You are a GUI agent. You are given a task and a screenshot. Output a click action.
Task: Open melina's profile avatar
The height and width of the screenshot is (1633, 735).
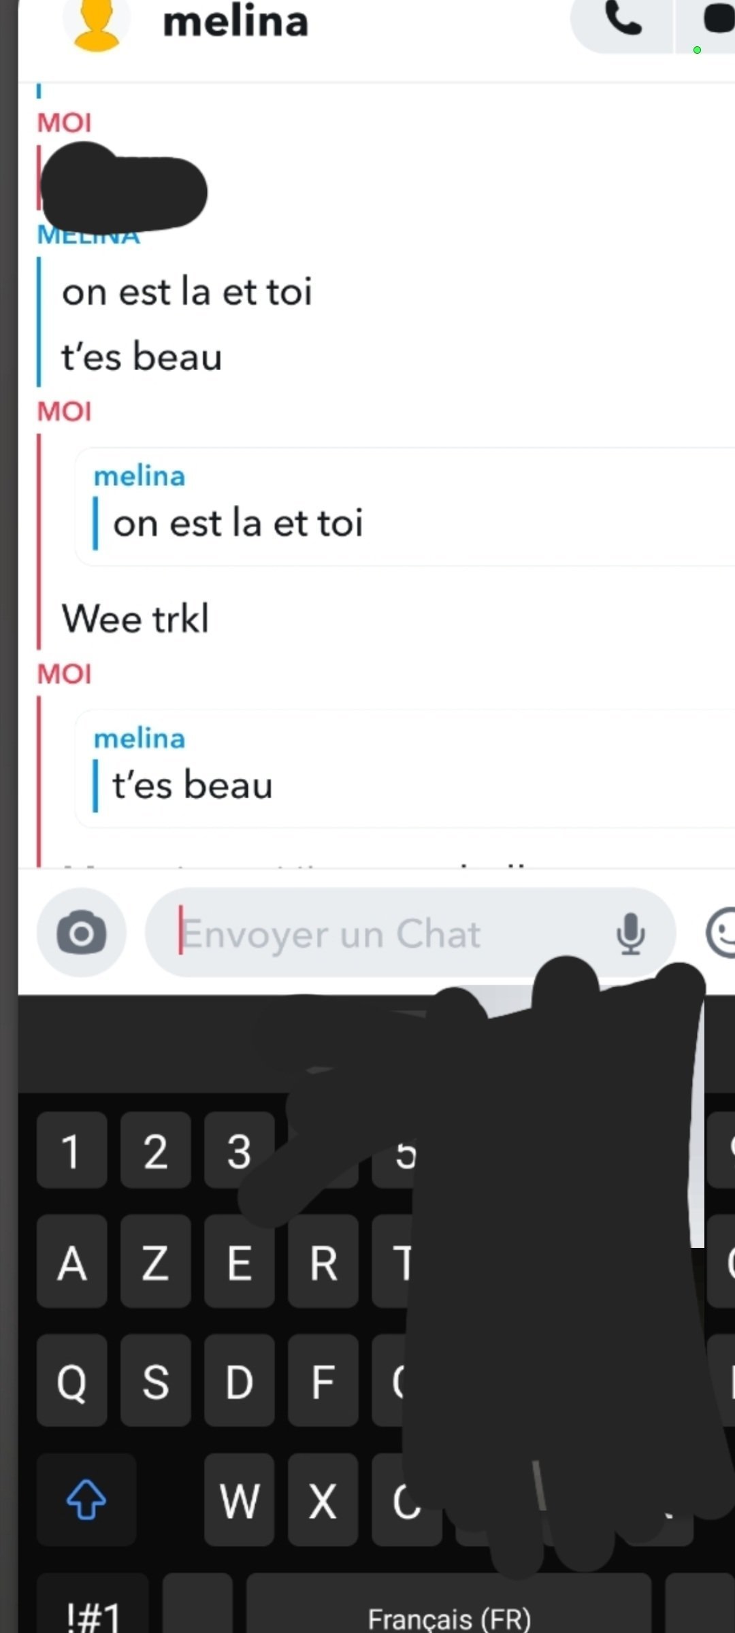point(96,24)
